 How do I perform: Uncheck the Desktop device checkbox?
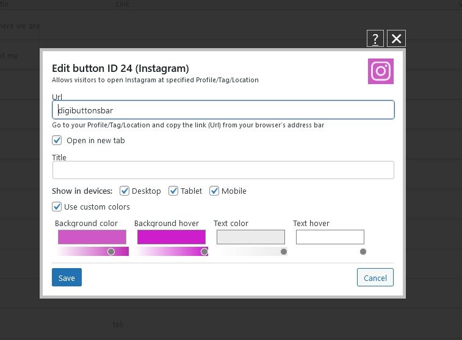click(x=125, y=191)
